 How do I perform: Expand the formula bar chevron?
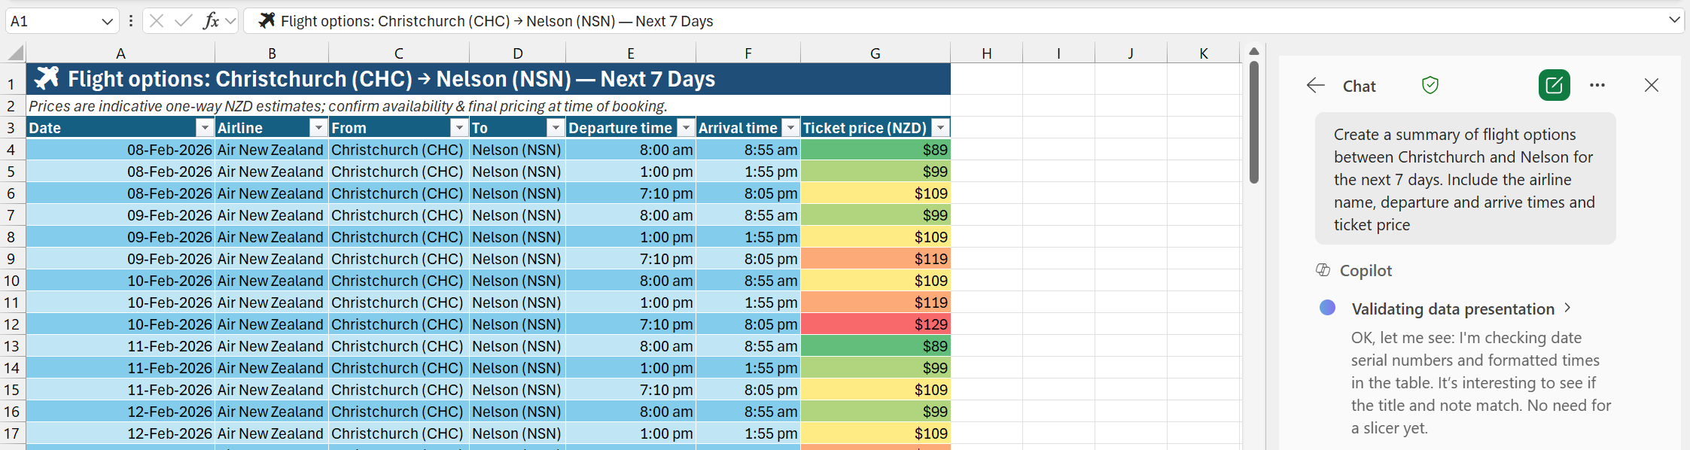[1673, 20]
